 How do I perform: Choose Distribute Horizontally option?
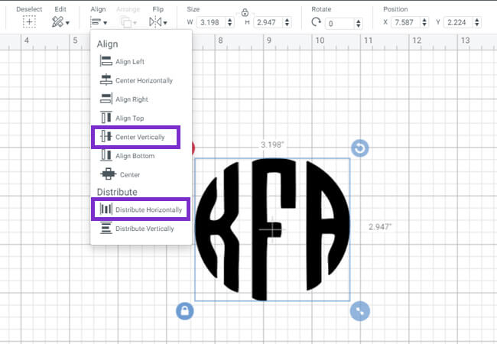pyautogui.click(x=141, y=209)
